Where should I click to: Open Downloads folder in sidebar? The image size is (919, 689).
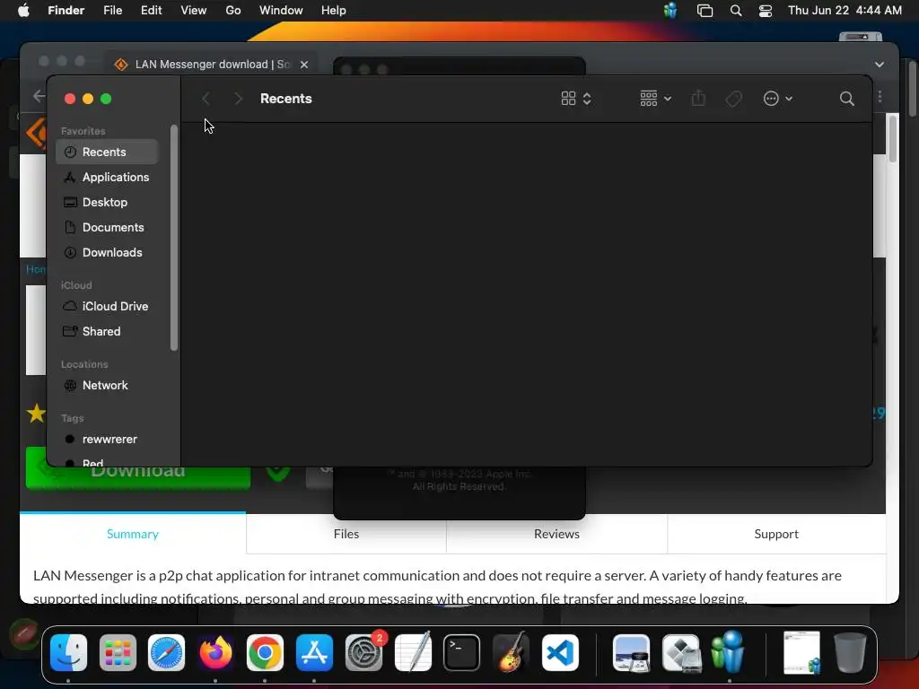tap(107, 252)
